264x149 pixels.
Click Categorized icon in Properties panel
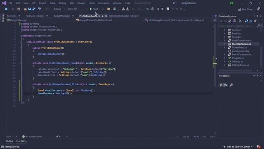pos(221,85)
